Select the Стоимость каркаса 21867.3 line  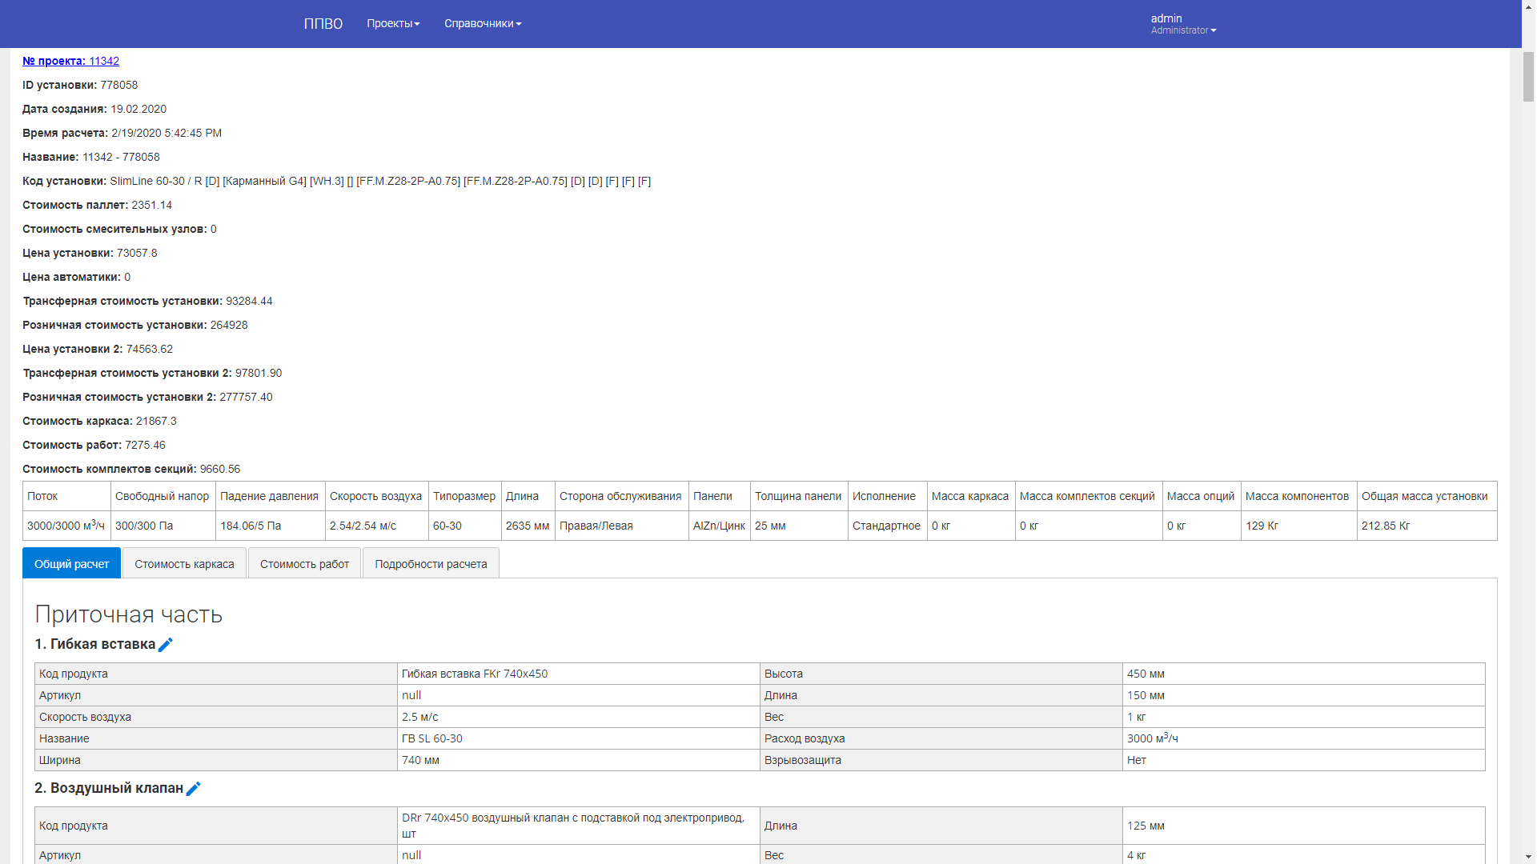(x=99, y=421)
